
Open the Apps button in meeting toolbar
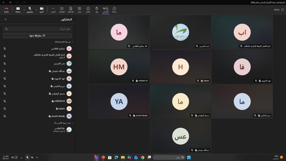pos(62,10)
